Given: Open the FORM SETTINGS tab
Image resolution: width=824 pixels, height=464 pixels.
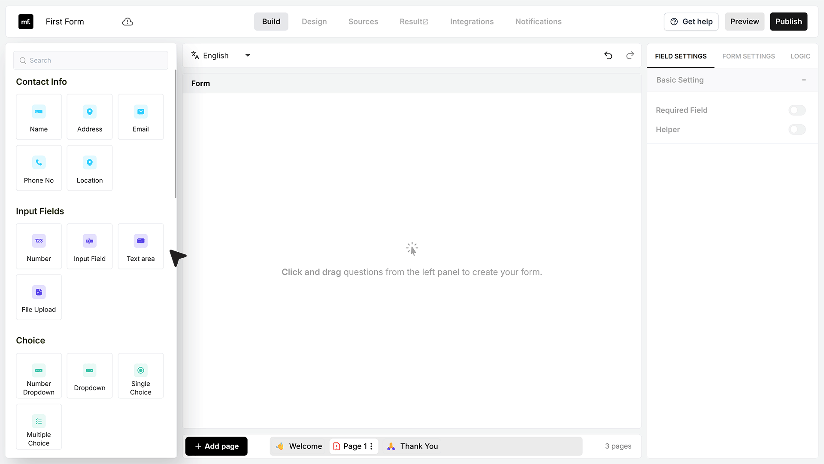Looking at the screenshot, I should pos(748,56).
